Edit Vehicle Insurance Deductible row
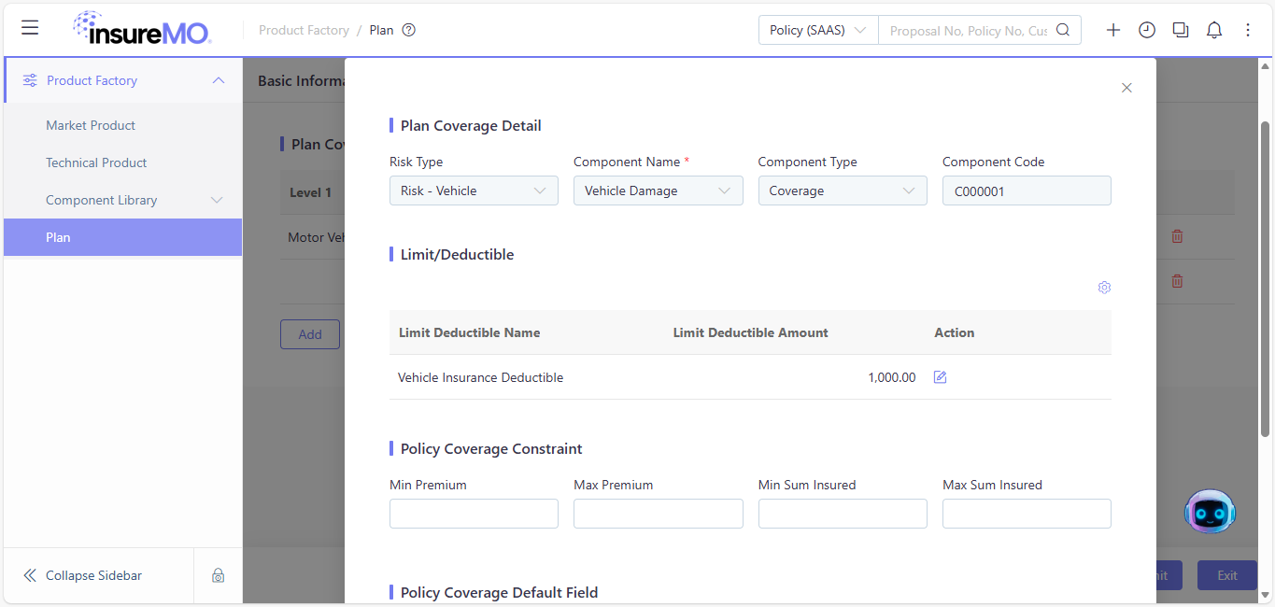Image resolution: width=1275 pixels, height=607 pixels. pyautogui.click(x=941, y=377)
